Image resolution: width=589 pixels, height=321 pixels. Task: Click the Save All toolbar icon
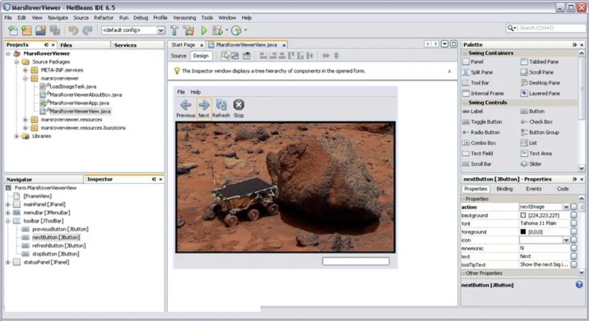tap(55, 31)
